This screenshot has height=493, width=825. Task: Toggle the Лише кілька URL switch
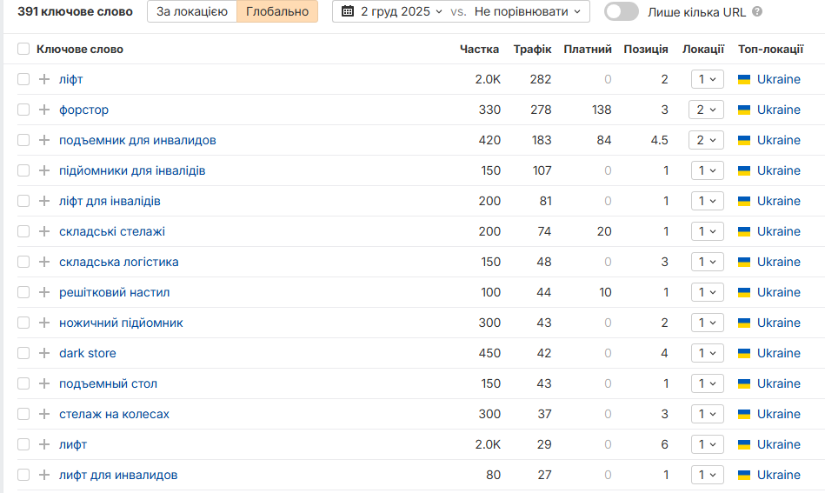[x=622, y=11]
